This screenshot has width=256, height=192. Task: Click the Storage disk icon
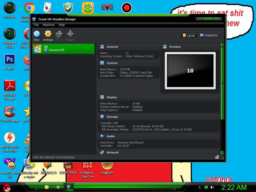[102, 116]
